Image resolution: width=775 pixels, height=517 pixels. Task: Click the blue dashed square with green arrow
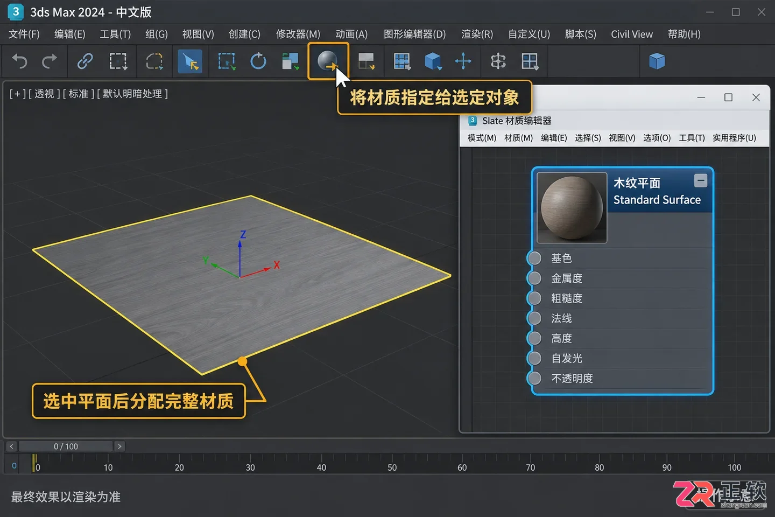(x=227, y=61)
